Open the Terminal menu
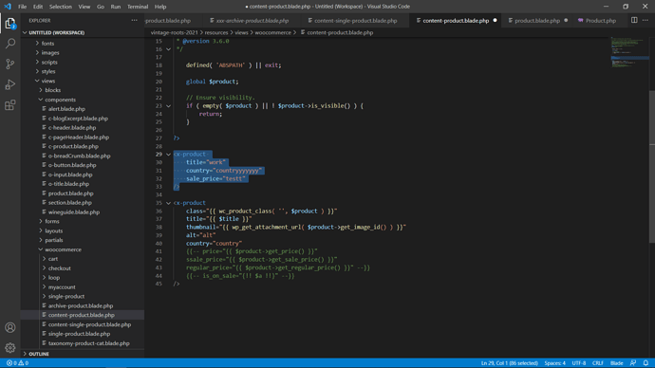This screenshot has height=368, width=655. click(x=138, y=7)
